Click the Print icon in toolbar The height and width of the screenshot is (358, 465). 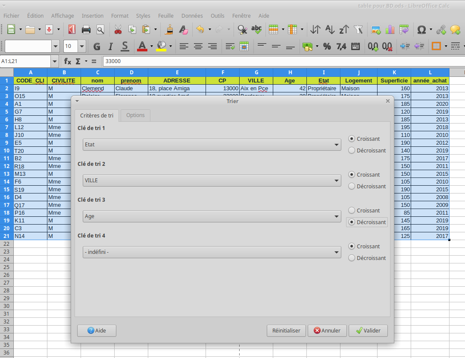(x=86, y=29)
